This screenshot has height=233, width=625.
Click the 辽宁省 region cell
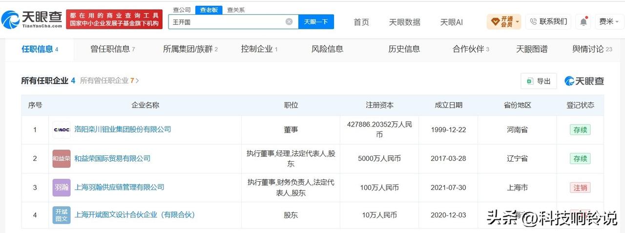(518, 159)
